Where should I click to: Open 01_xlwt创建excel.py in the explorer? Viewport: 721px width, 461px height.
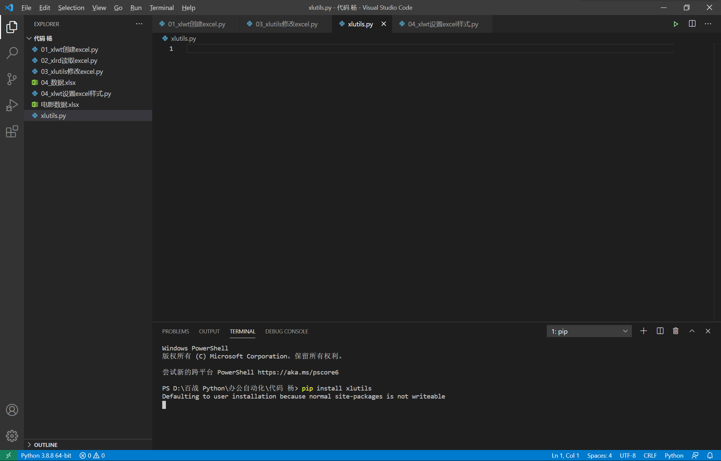[88, 49]
